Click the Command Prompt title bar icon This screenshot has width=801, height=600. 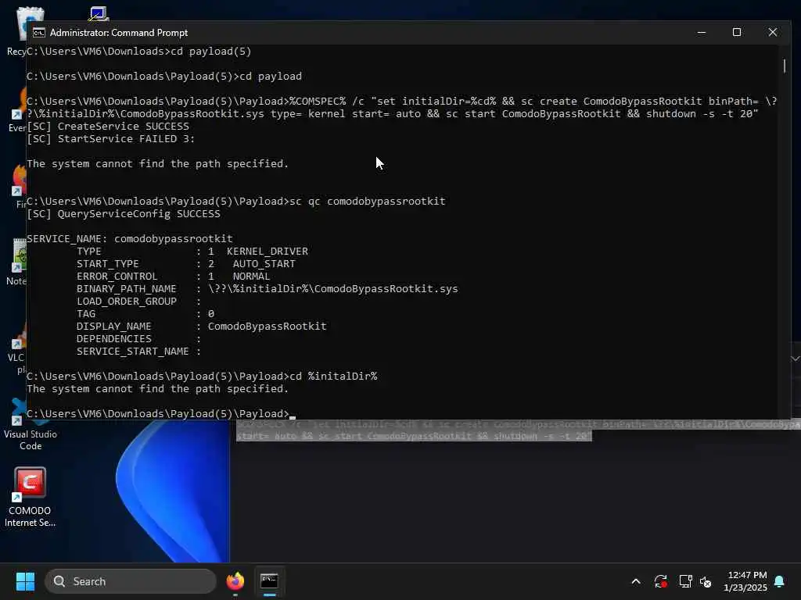pyautogui.click(x=39, y=33)
